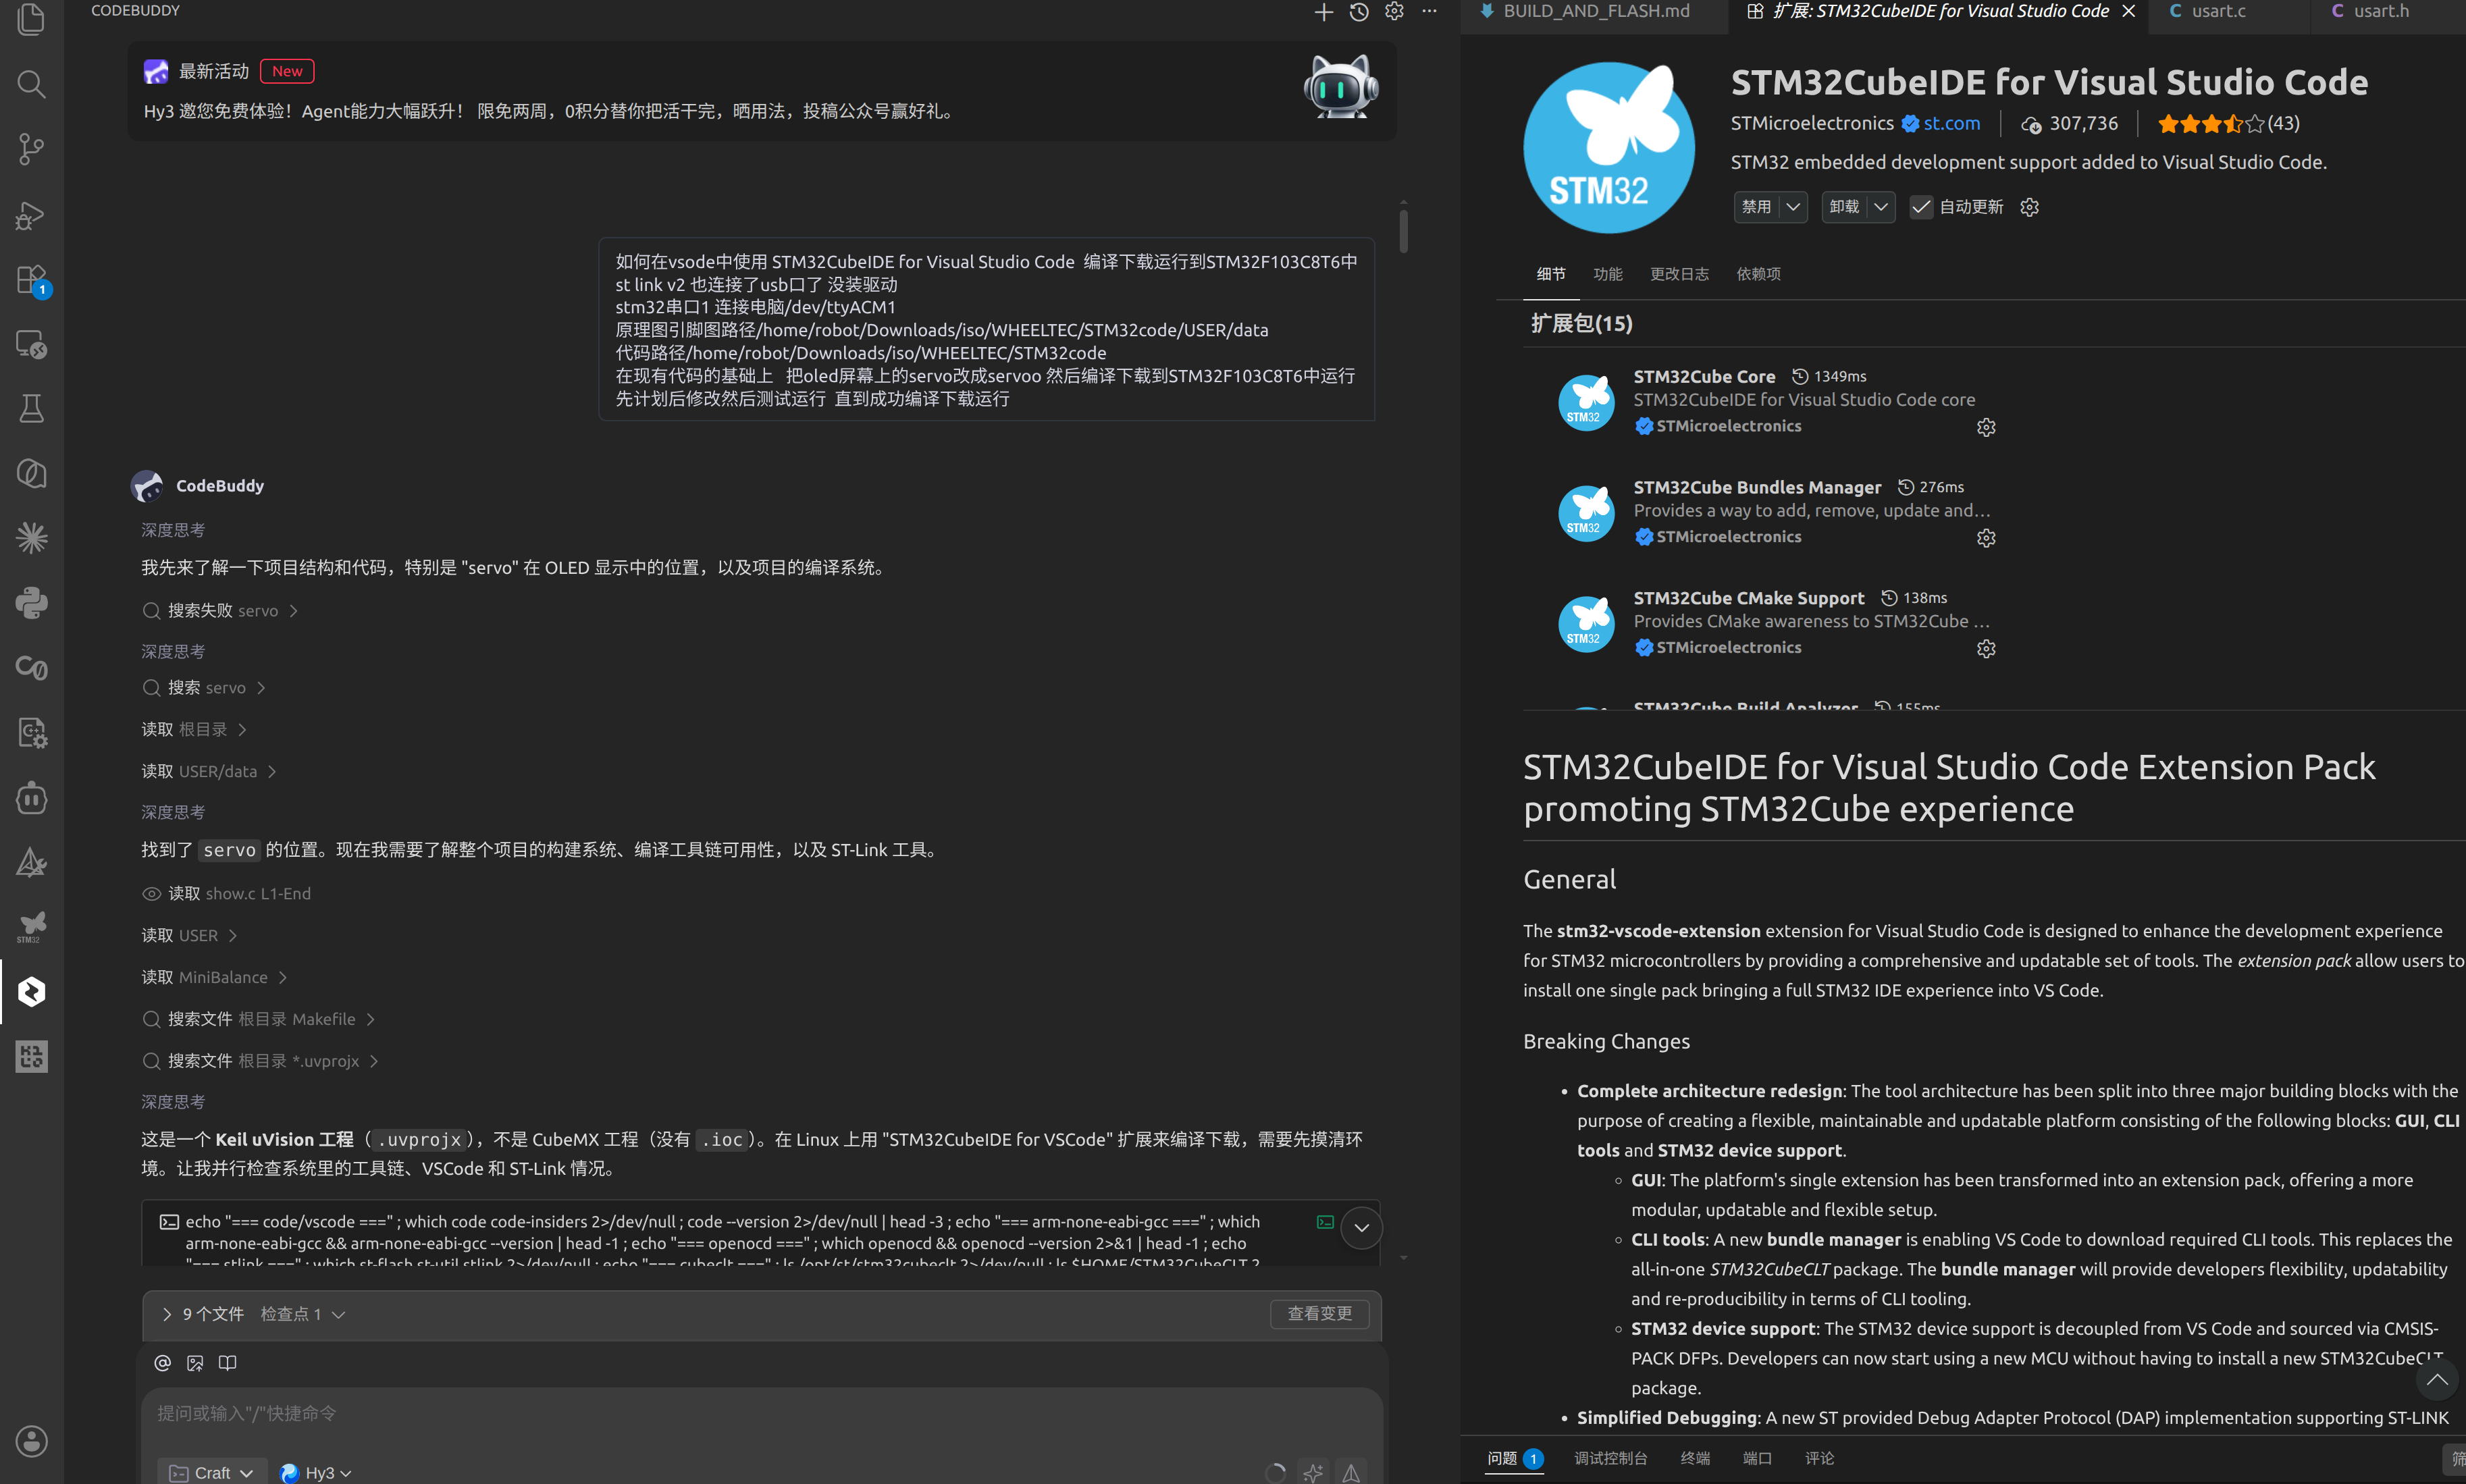This screenshot has width=2466, height=1484.
Task: Open the 读取 show.c L1-End file step
Action: pos(227,894)
